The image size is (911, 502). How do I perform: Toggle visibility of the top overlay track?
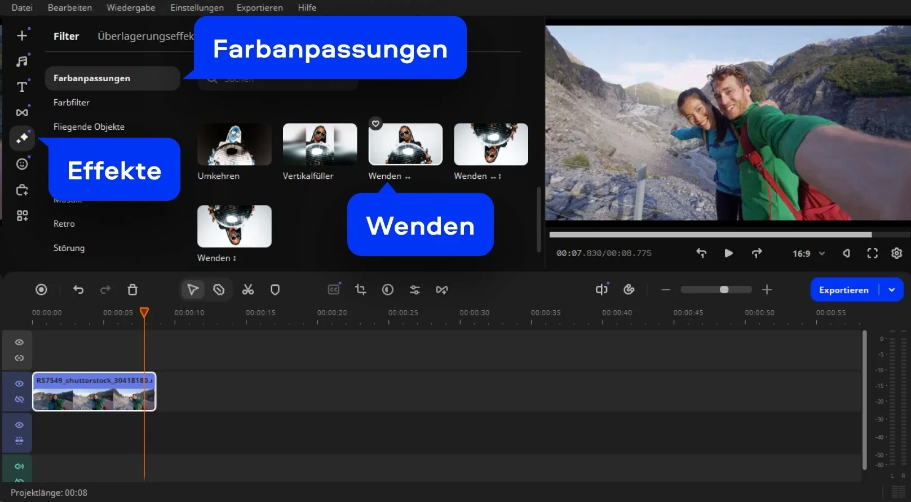pyautogui.click(x=19, y=342)
